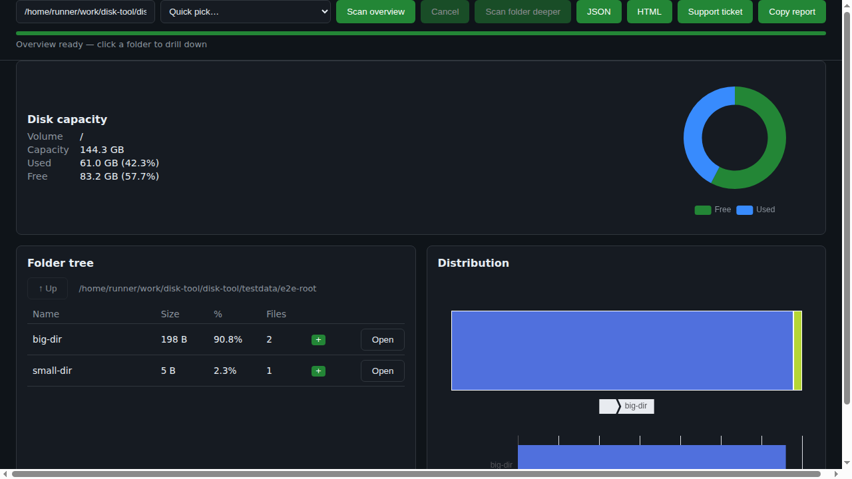Copy report to clipboard
Image resolution: width=852 pixels, height=479 pixels.
792,12
